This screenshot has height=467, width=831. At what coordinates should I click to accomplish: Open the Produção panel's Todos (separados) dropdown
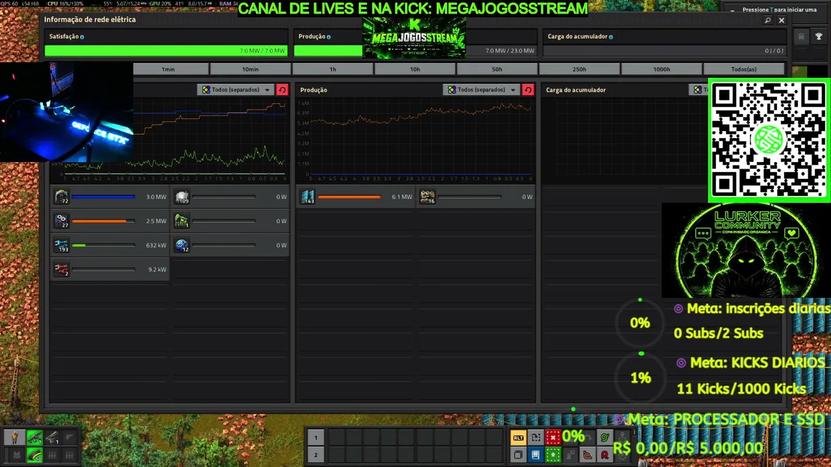click(482, 90)
